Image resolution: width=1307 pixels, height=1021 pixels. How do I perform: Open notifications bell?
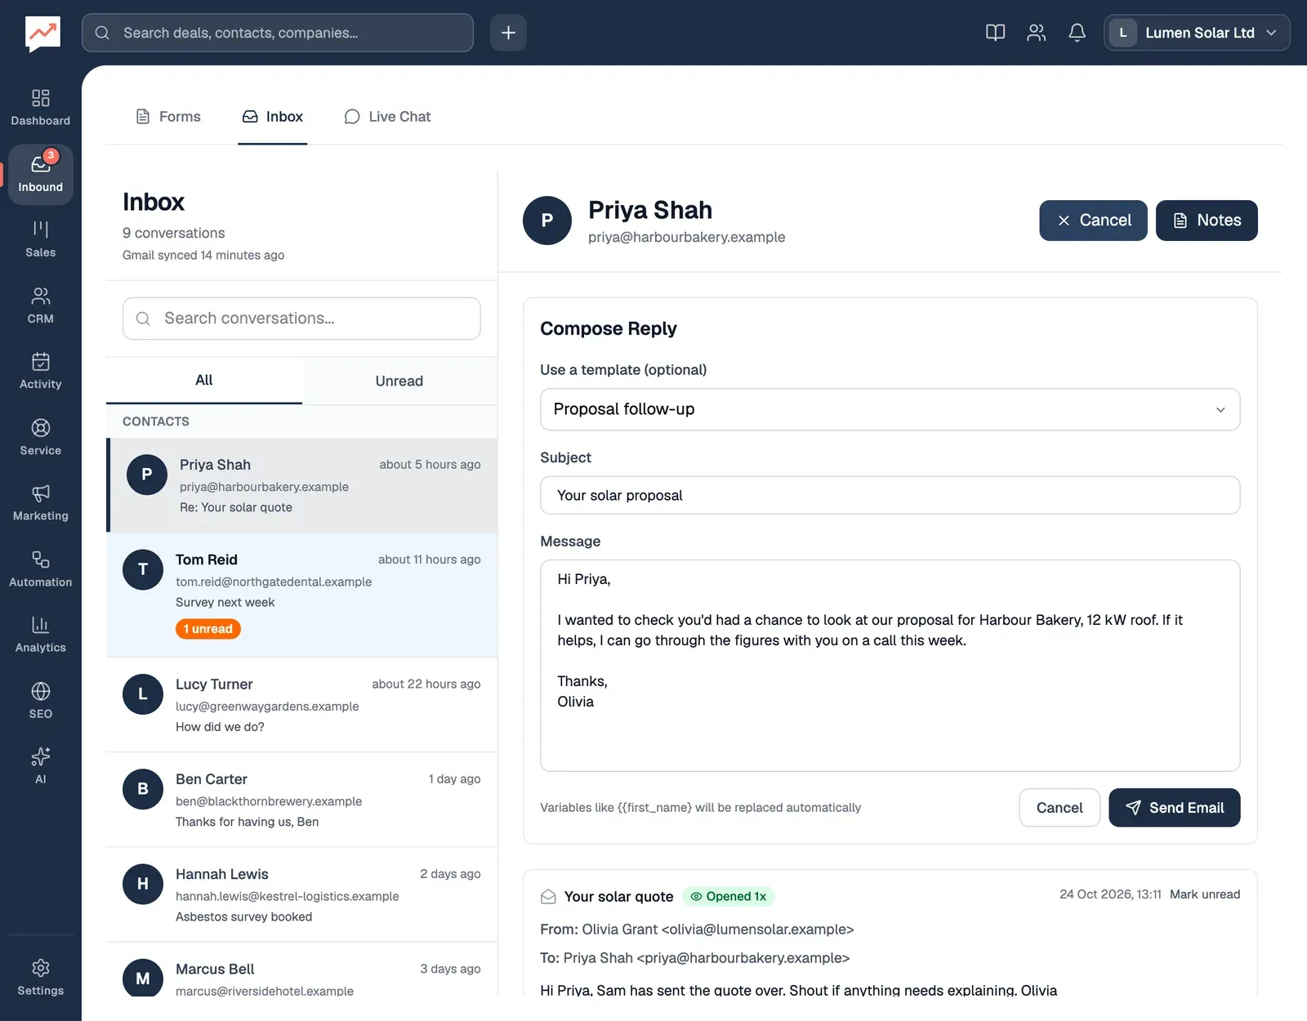click(x=1077, y=33)
